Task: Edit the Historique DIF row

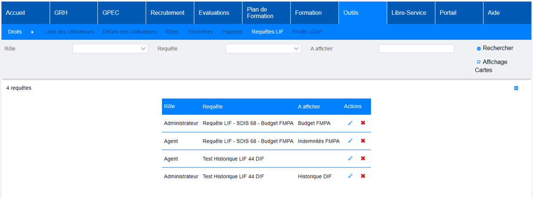Action: point(350,176)
